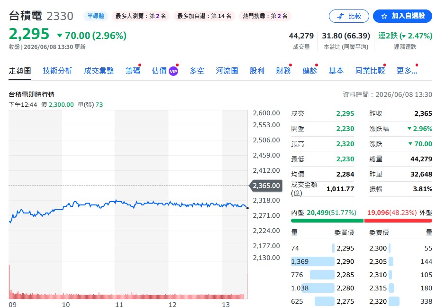Open the 河流圖 tab

tap(227, 71)
